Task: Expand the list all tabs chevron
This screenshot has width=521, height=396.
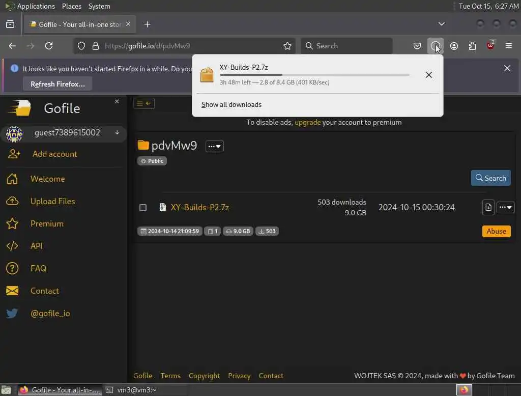Action: coord(441,24)
